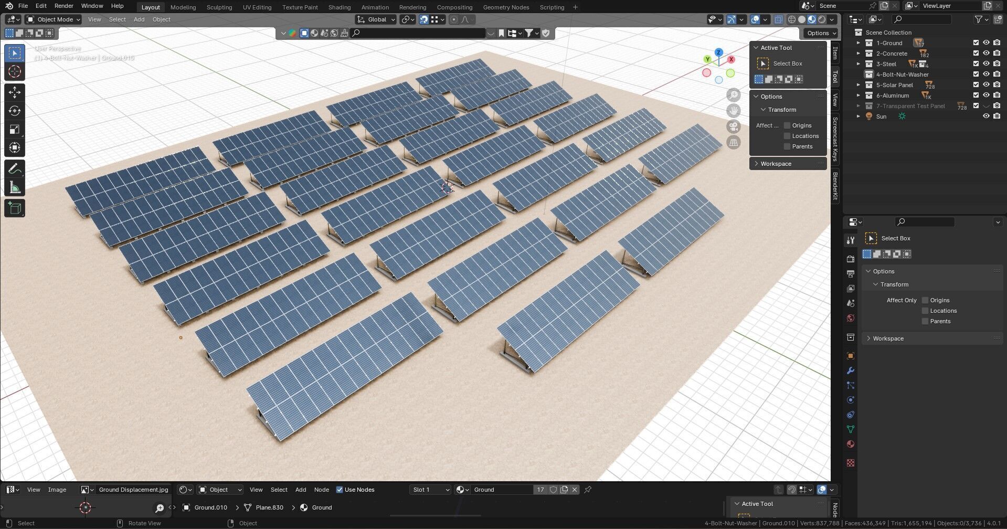The image size is (1007, 529).
Task: Open the BlenderKit sidebar tab
Action: 835,186
